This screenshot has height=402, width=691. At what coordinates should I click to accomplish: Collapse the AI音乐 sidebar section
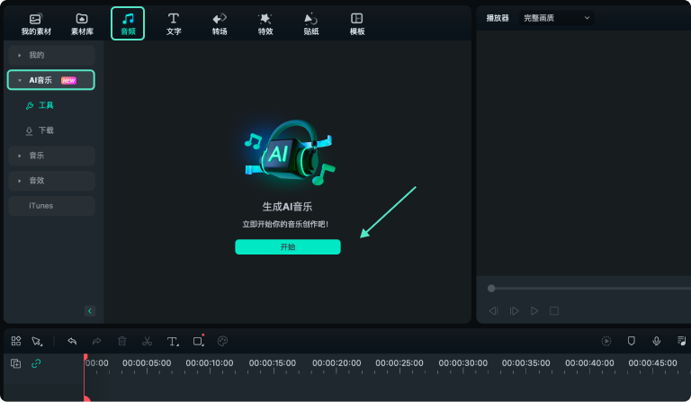click(x=51, y=80)
